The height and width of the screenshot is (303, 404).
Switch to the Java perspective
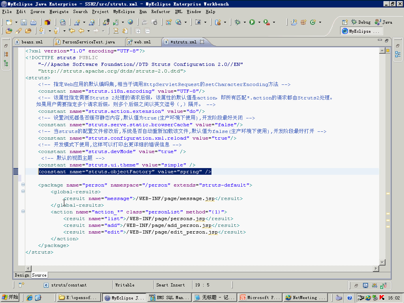click(383, 22)
